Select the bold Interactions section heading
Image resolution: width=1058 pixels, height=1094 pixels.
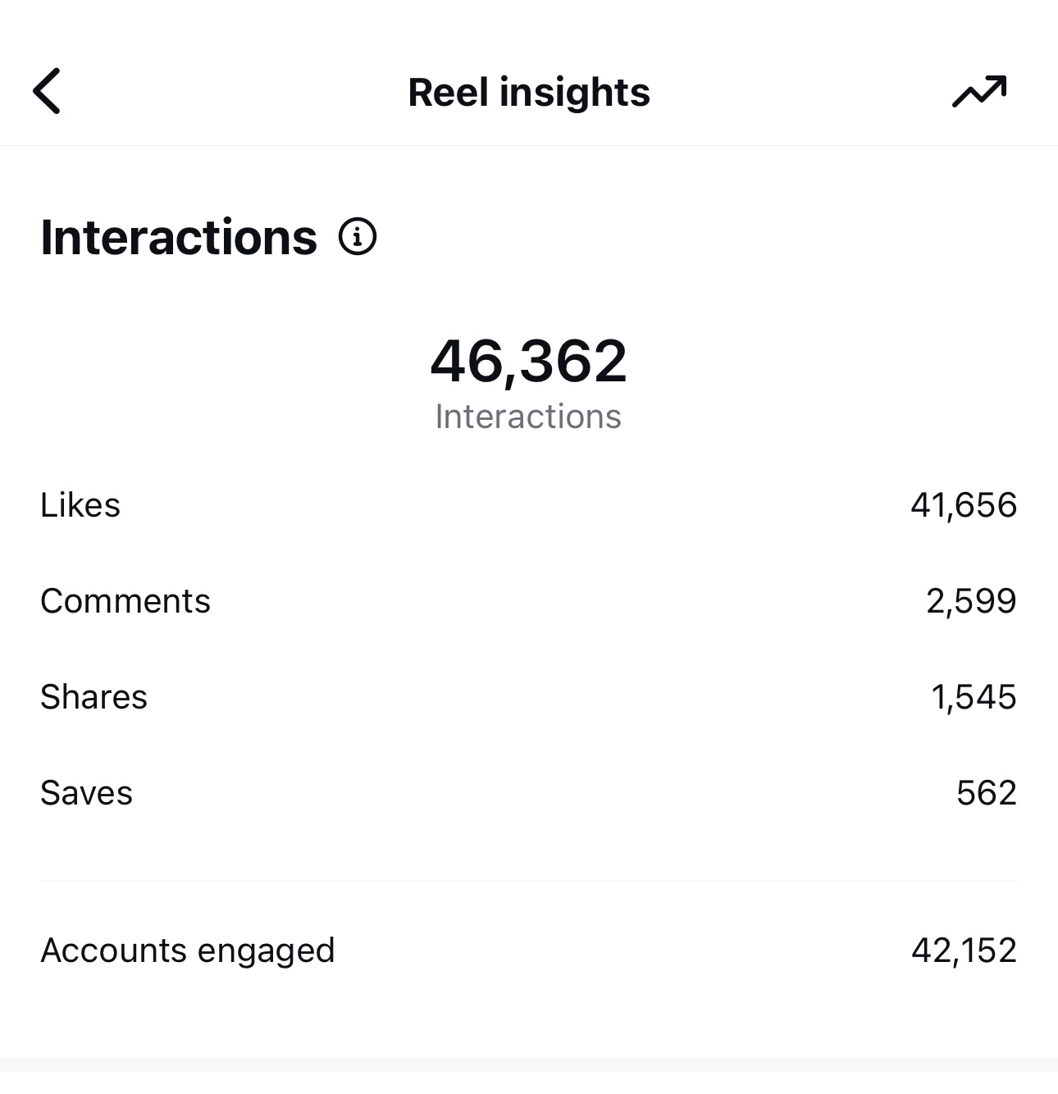pyautogui.click(x=179, y=238)
